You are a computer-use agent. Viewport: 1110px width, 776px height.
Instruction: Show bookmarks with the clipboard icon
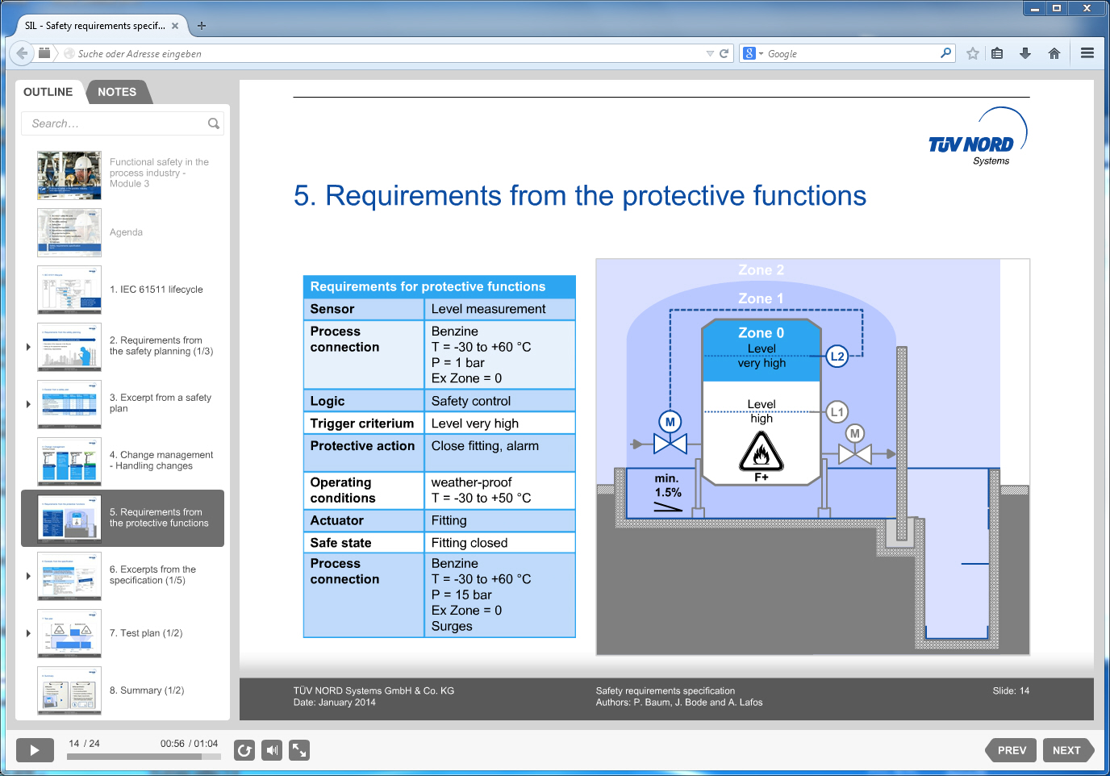[x=997, y=53]
